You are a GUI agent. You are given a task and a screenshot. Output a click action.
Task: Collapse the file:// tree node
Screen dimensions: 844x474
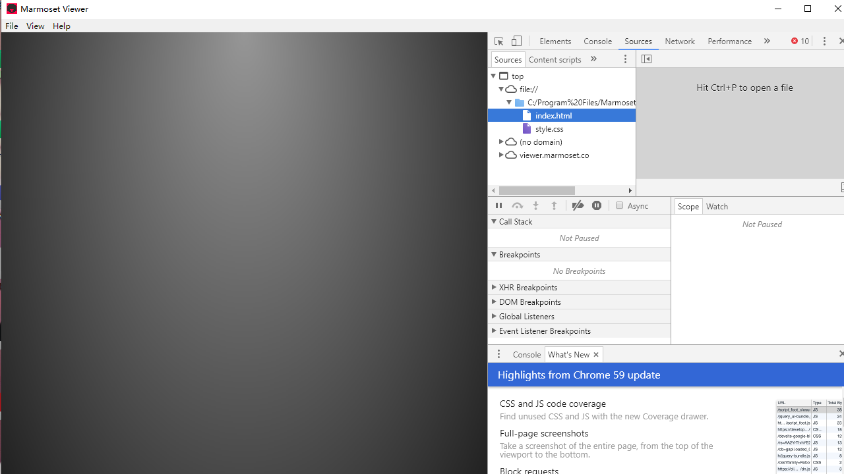click(x=501, y=89)
